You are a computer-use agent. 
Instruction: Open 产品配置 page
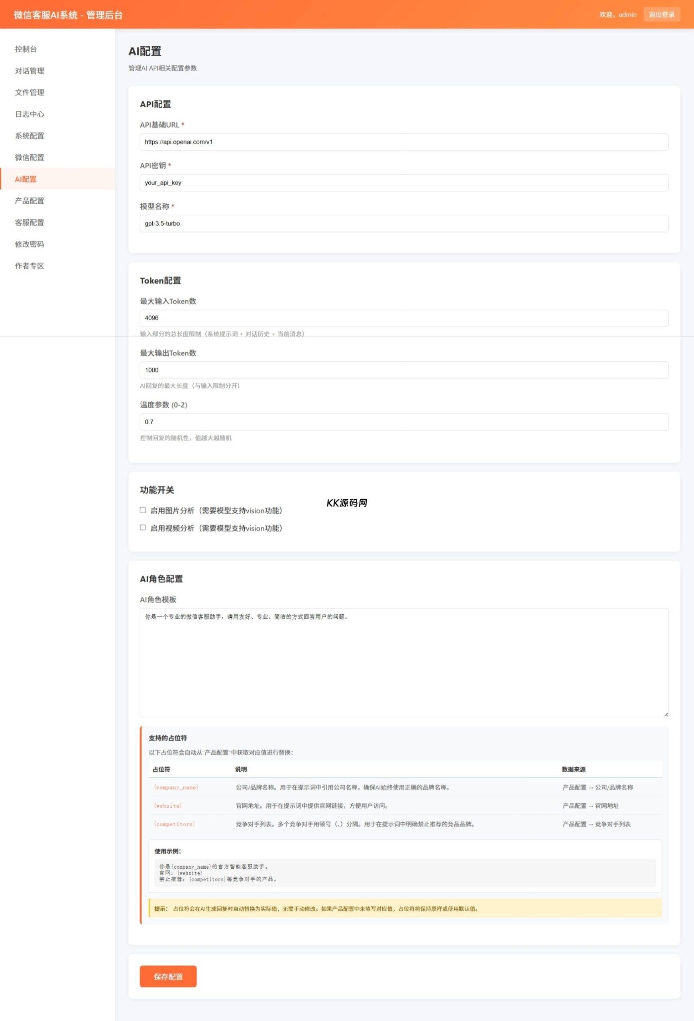[x=29, y=201]
